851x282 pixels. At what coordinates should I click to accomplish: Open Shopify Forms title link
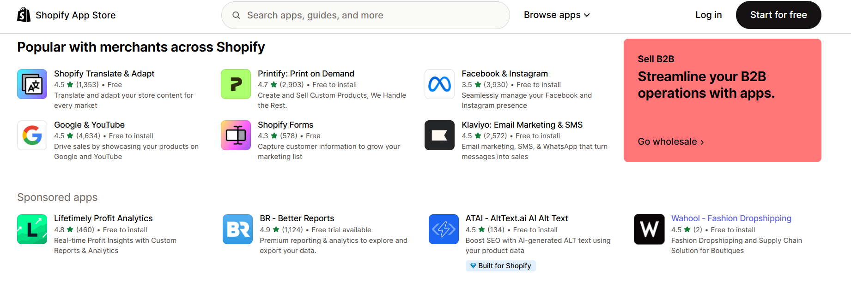tap(286, 125)
